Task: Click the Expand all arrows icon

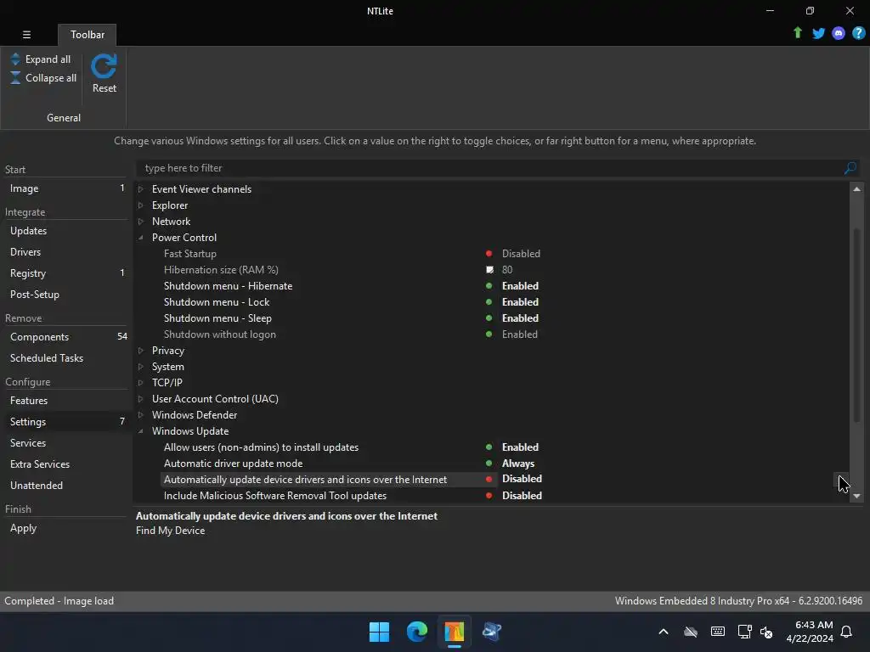Action: click(15, 59)
